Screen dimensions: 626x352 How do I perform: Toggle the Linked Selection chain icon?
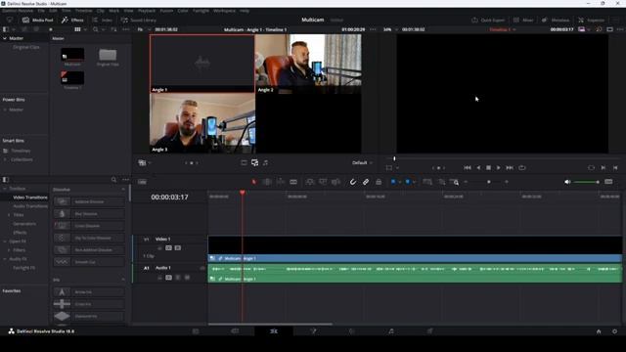click(x=366, y=182)
